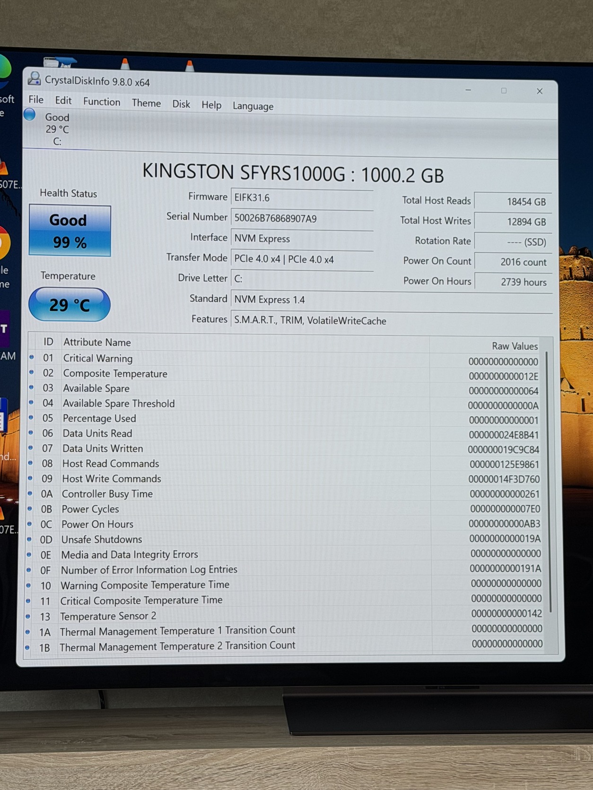Image resolution: width=593 pixels, height=790 pixels.
Task: Select the Power On Hours attribute row
Action: 284,524
